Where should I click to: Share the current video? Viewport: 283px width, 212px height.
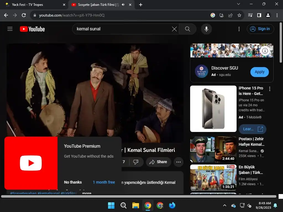click(158, 162)
